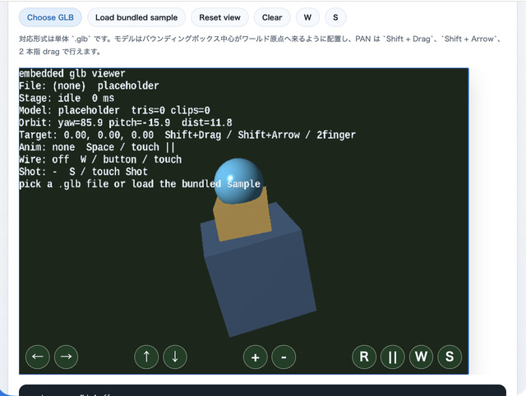Pause animation with the round || icon

click(393, 357)
